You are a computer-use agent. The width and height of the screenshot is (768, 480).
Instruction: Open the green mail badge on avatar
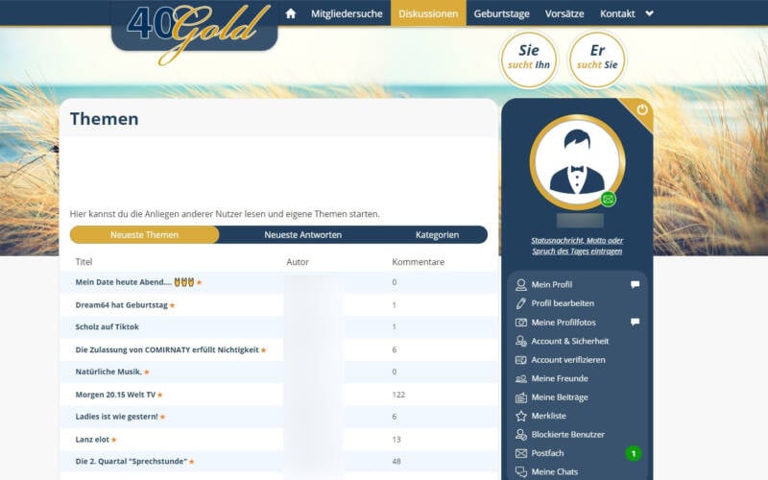click(x=608, y=199)
